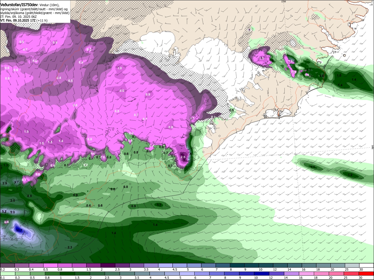Pick violet 3–3.5 swatch in snow scale
Screen dimensions: 374x280
(137, 265)
